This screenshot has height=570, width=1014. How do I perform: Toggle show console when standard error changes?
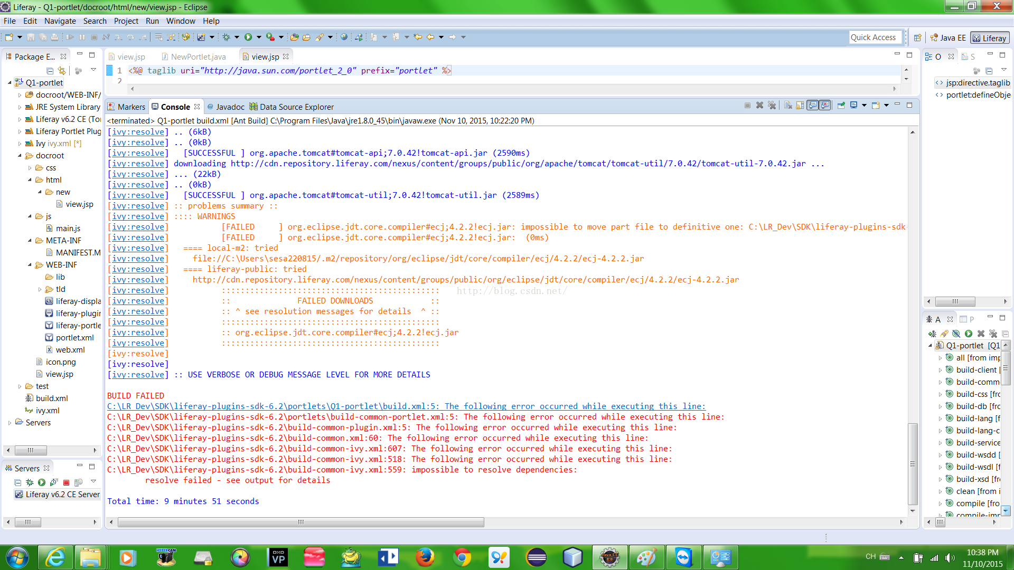click(x=825, y=105)
